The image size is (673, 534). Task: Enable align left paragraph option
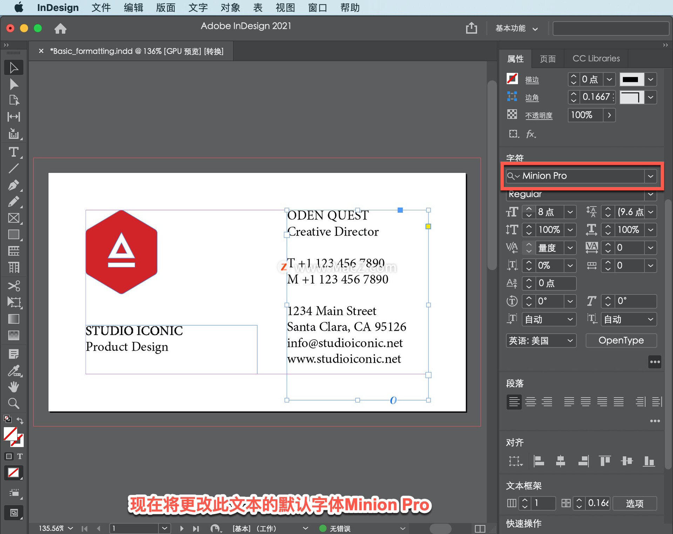514,402
